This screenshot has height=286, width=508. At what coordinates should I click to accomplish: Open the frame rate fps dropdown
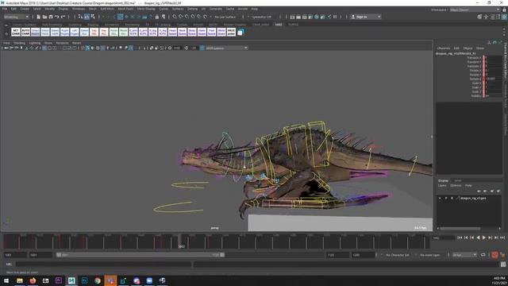point(464,255)
